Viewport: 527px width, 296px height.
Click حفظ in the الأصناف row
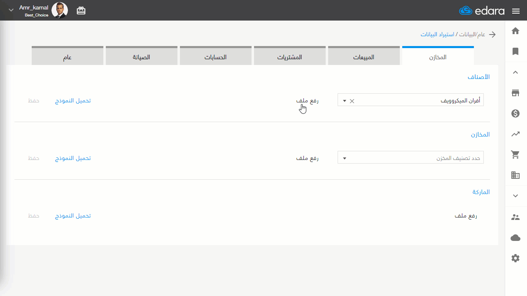(33, 100)
